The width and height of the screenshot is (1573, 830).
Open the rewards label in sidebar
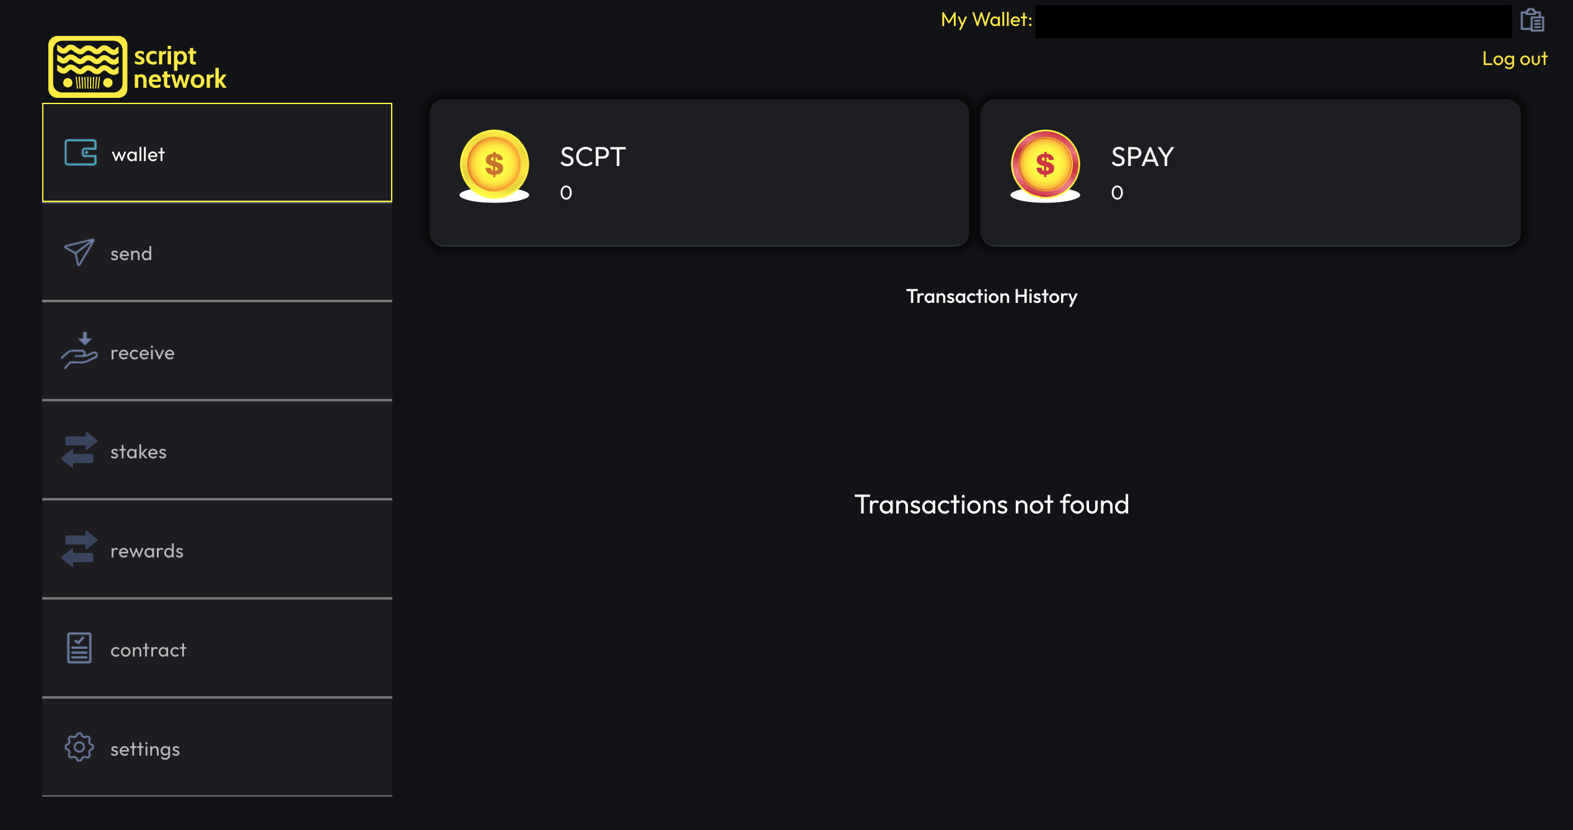147,551
